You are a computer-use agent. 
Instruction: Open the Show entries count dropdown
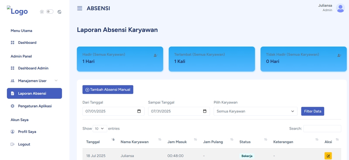100,129
